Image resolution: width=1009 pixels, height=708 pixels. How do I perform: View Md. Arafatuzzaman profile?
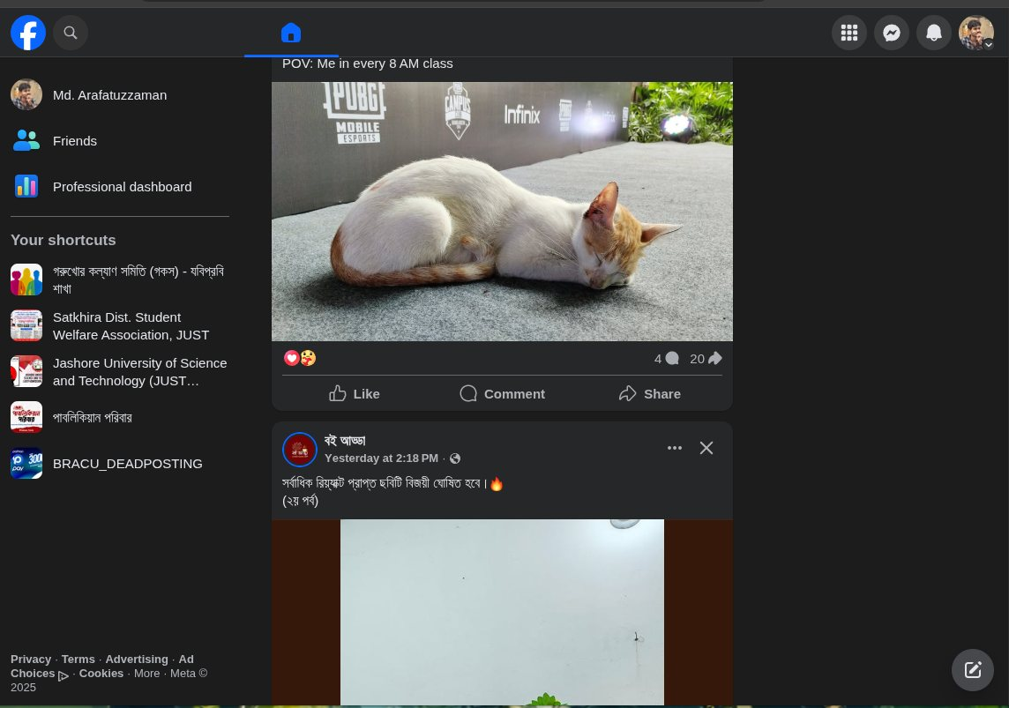pyautogui.click(x=109, y=94)
